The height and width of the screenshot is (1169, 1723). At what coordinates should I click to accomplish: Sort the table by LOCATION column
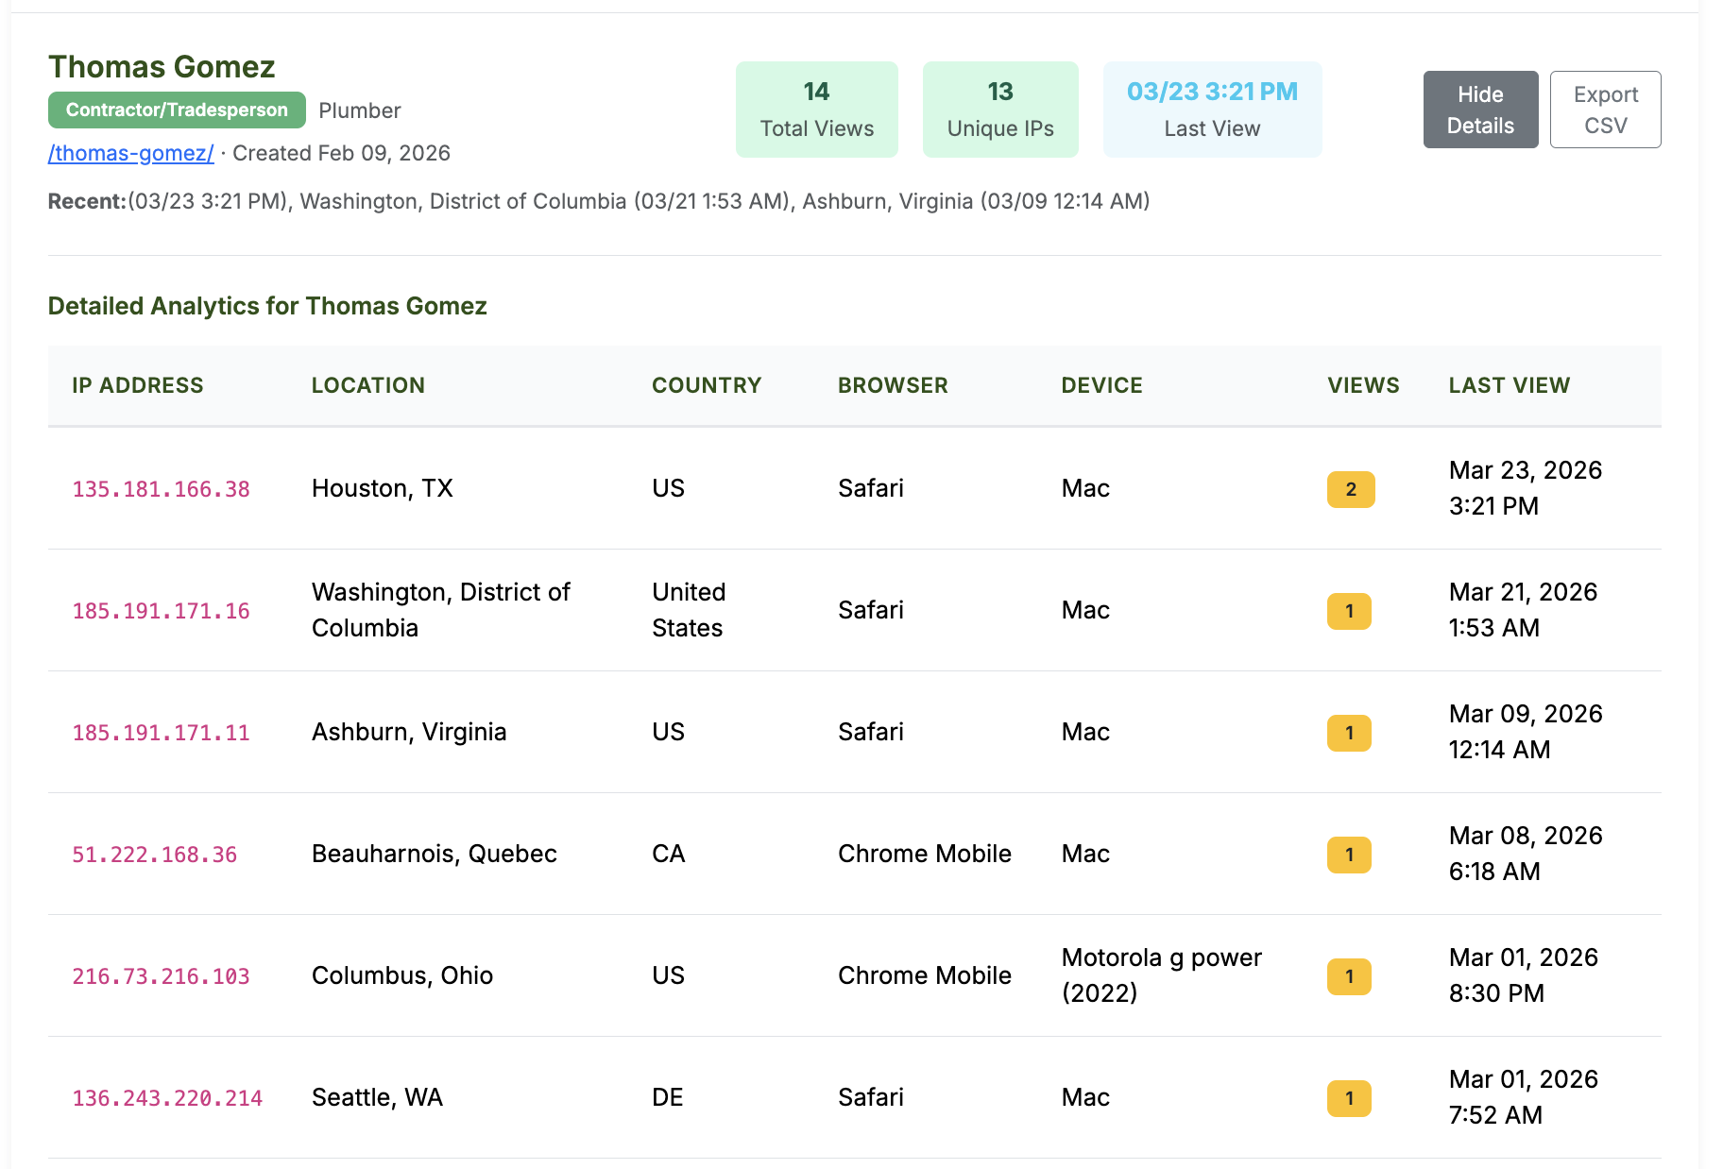click(x=368, y=385)
